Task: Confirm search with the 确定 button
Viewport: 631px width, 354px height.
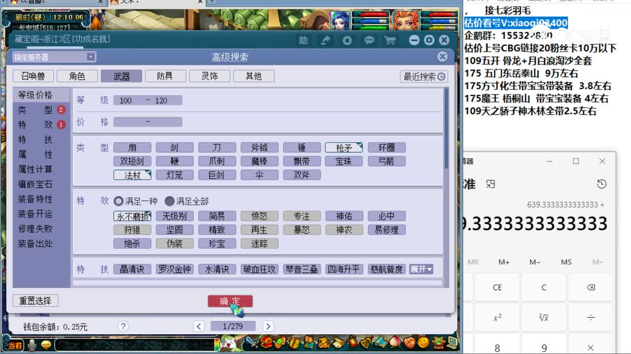Action: (230, 301)
